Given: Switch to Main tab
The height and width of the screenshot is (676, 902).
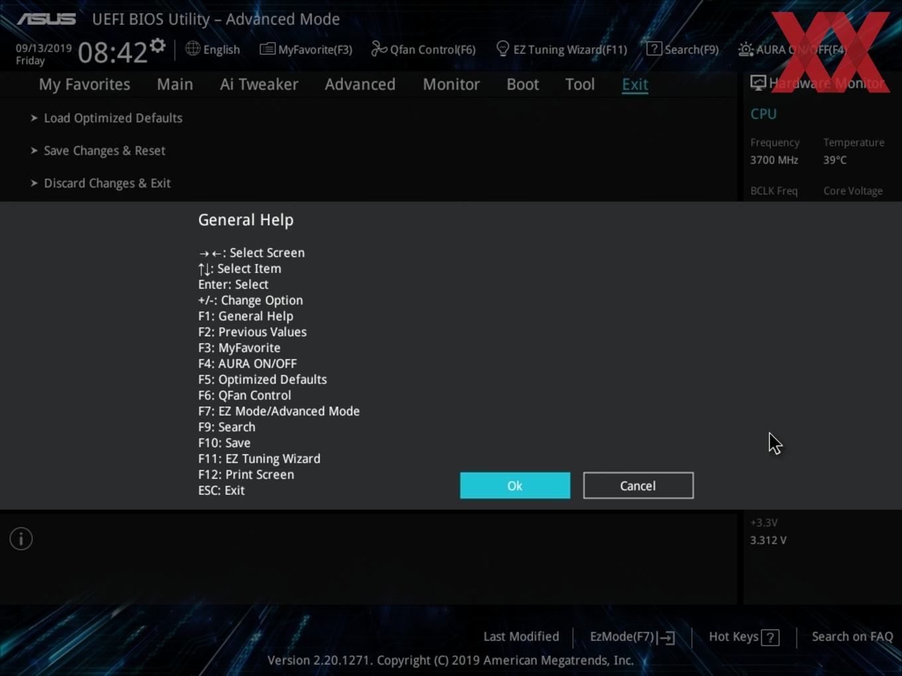Looking at the screenshot, I should (175, 84).
